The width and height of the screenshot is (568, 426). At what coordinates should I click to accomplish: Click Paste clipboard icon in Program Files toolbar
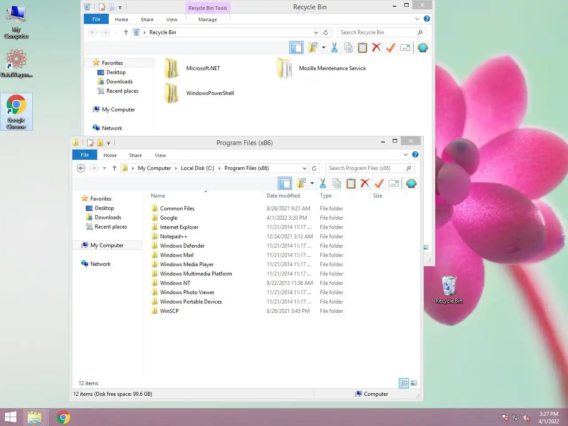pyautogui.click(x=351, y=183)
